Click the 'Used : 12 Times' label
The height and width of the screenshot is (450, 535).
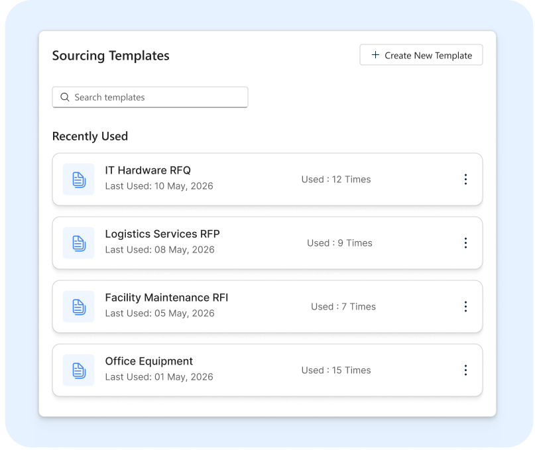click(x=336, y=180)
